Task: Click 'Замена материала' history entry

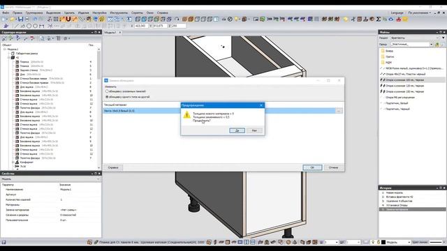Action: [x=397, y=209]
